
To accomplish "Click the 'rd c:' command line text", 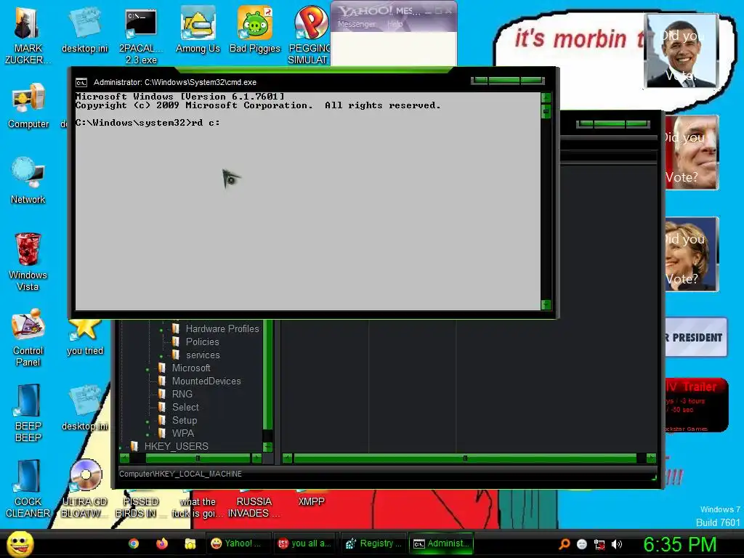I will [x=206, y=123].
